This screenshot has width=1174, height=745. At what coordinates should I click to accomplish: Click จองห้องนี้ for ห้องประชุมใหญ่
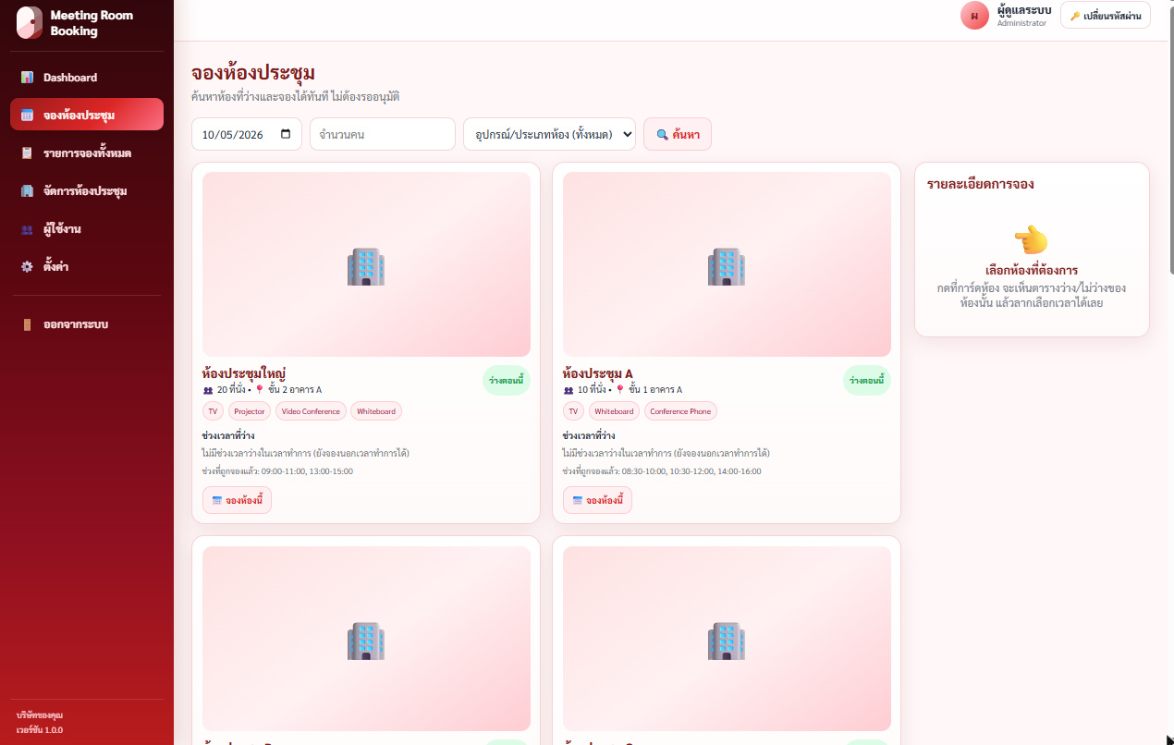pos(237,500)
